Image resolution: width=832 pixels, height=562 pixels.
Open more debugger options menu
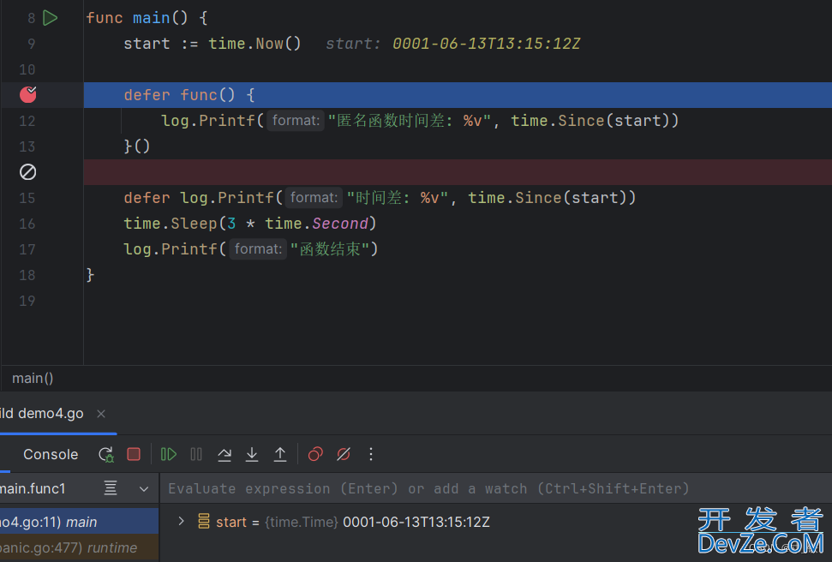(x=371, y=454)
